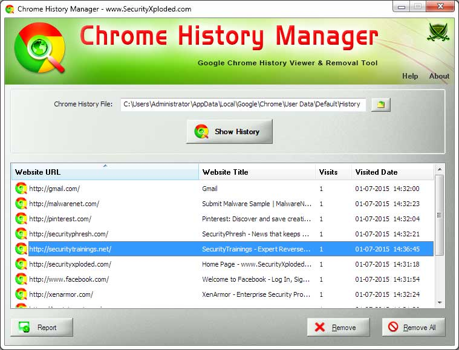Image resolution: width=459 pixels, height=350 pixels.
Task: Sort list by Visits column header
Action: tap(333, 172)
